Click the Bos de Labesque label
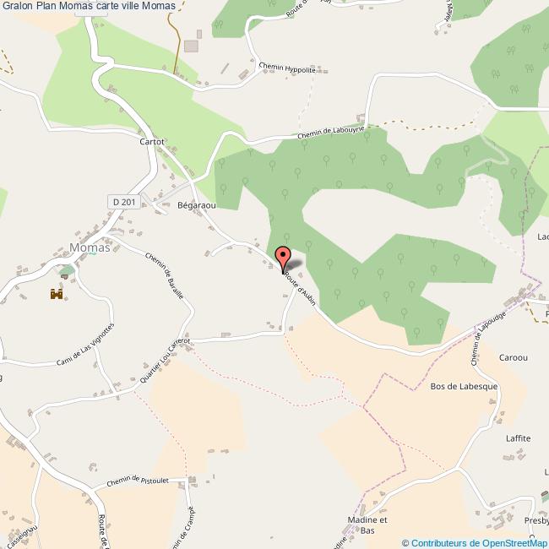 pos(464,386)
